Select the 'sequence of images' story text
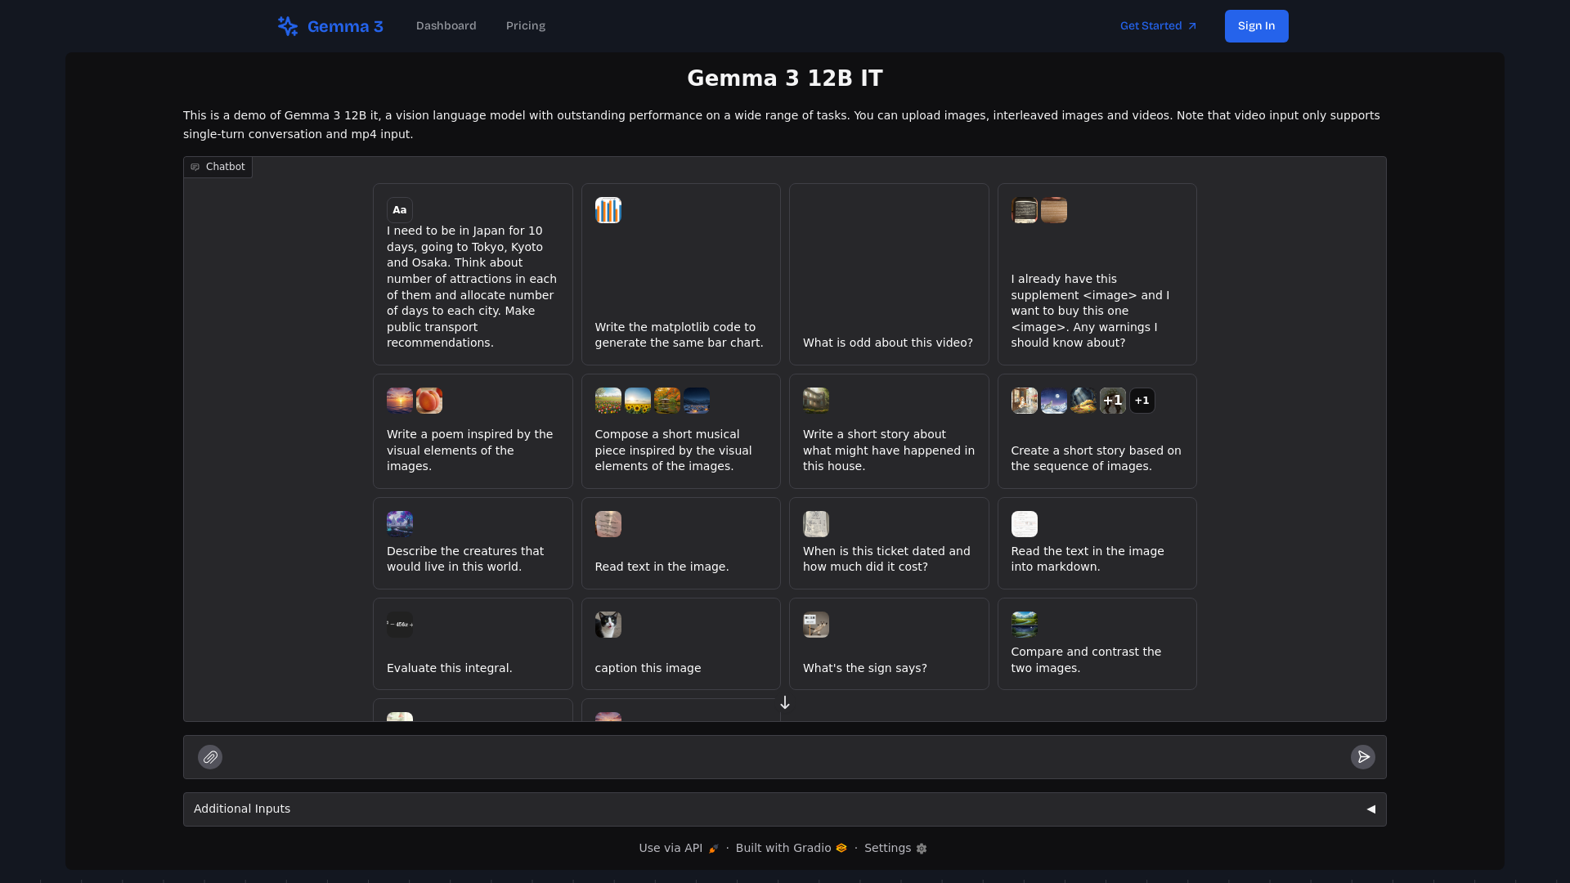Image resolution: width=1570 pixels, height=883 pixels. point(1097,459)
